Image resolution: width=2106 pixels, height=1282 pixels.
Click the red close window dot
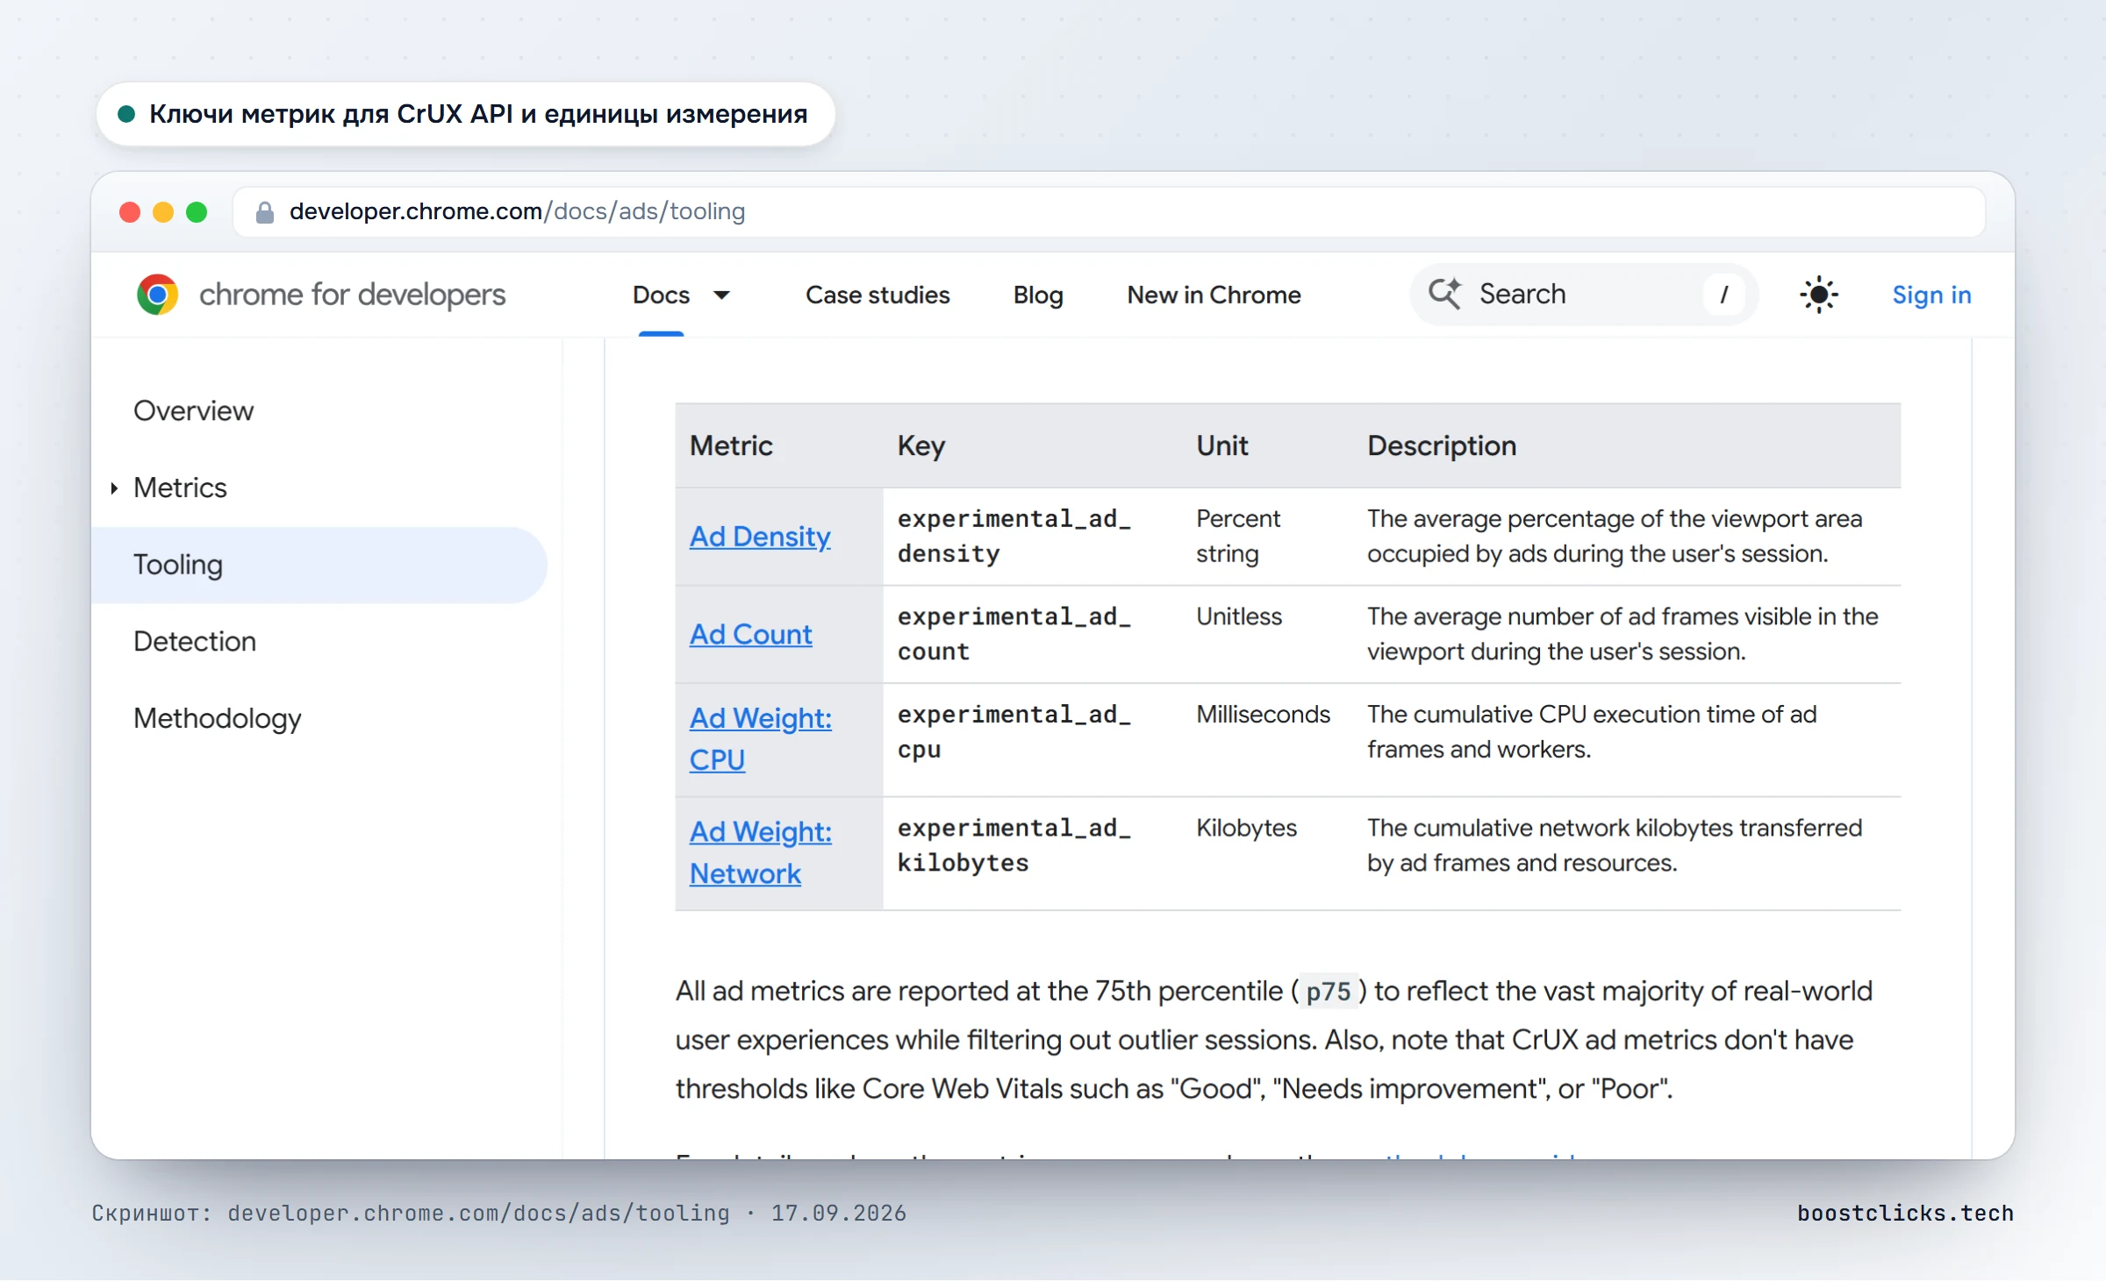pos(130,212)
